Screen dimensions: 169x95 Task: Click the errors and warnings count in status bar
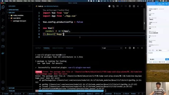point(18,94)
